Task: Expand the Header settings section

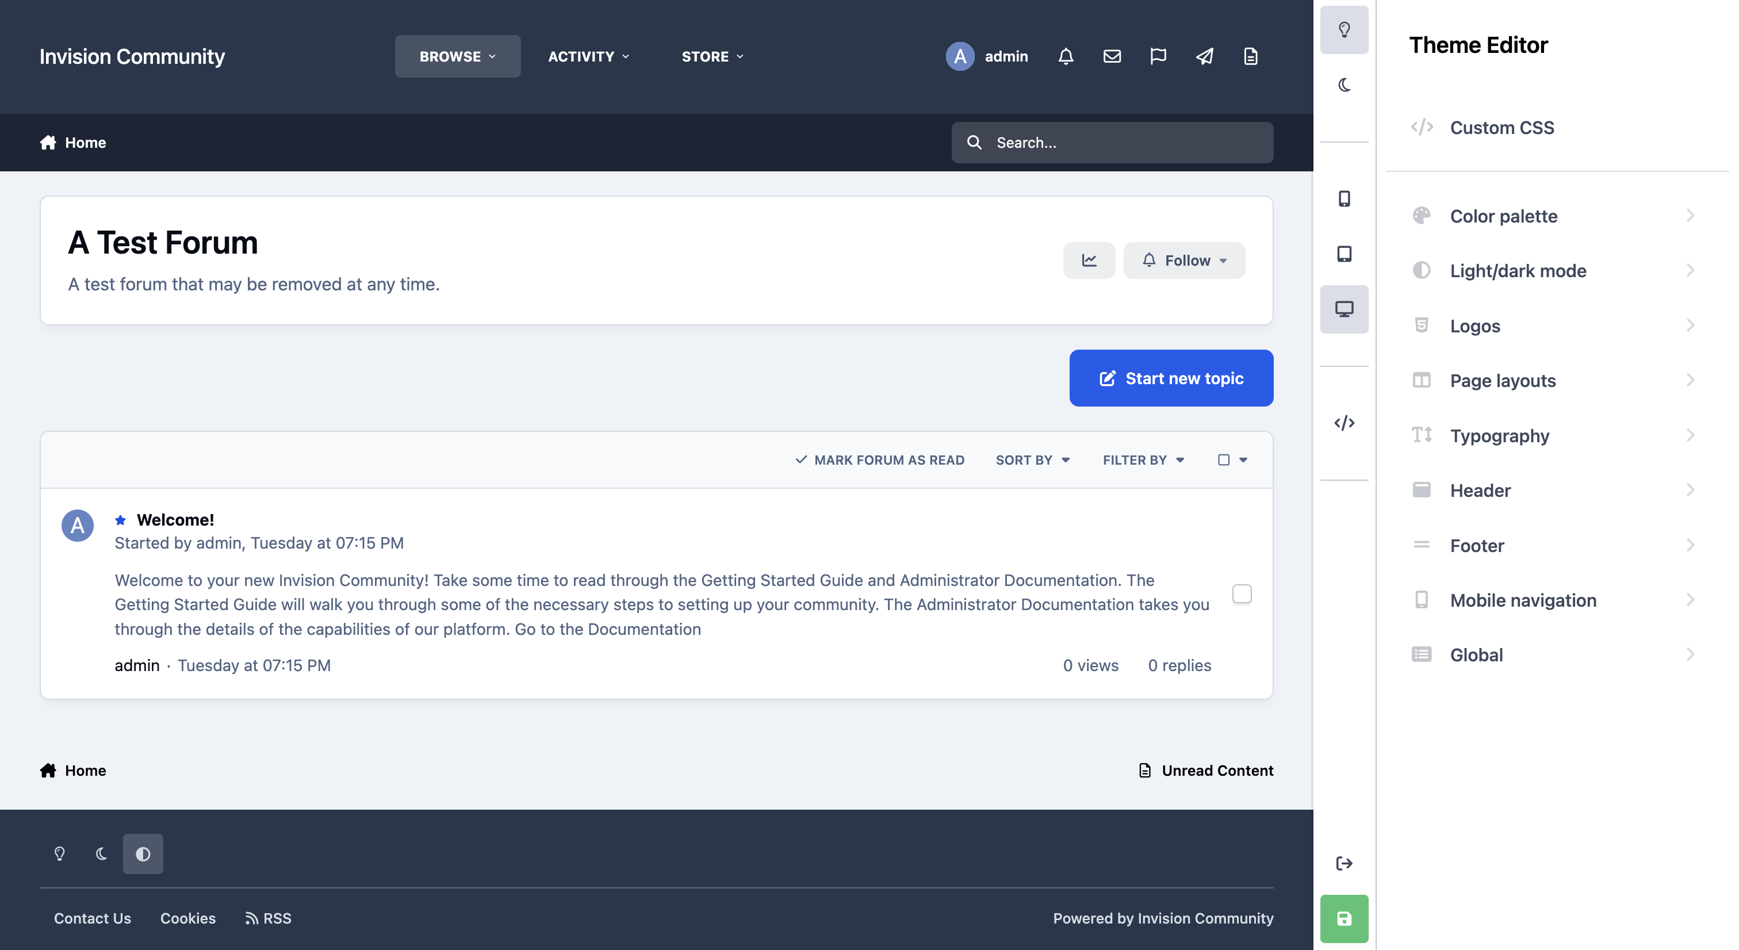Action: (1554, 490)
